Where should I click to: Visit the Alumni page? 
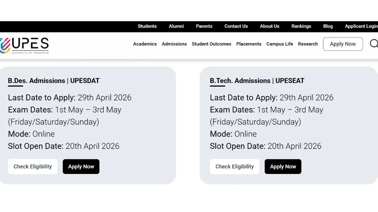click(x=176, y=26)
